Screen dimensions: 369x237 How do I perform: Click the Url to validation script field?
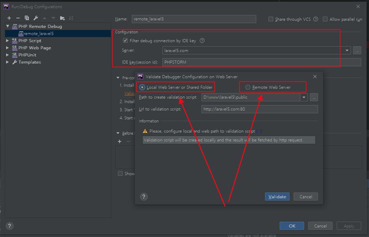click(x=259, y=109)
